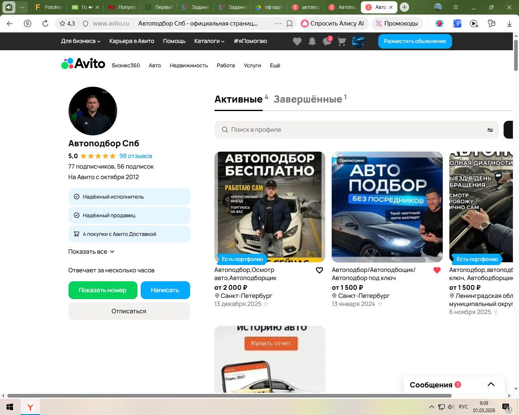Expand the Каталоги dropdown

tap(209, 41)
